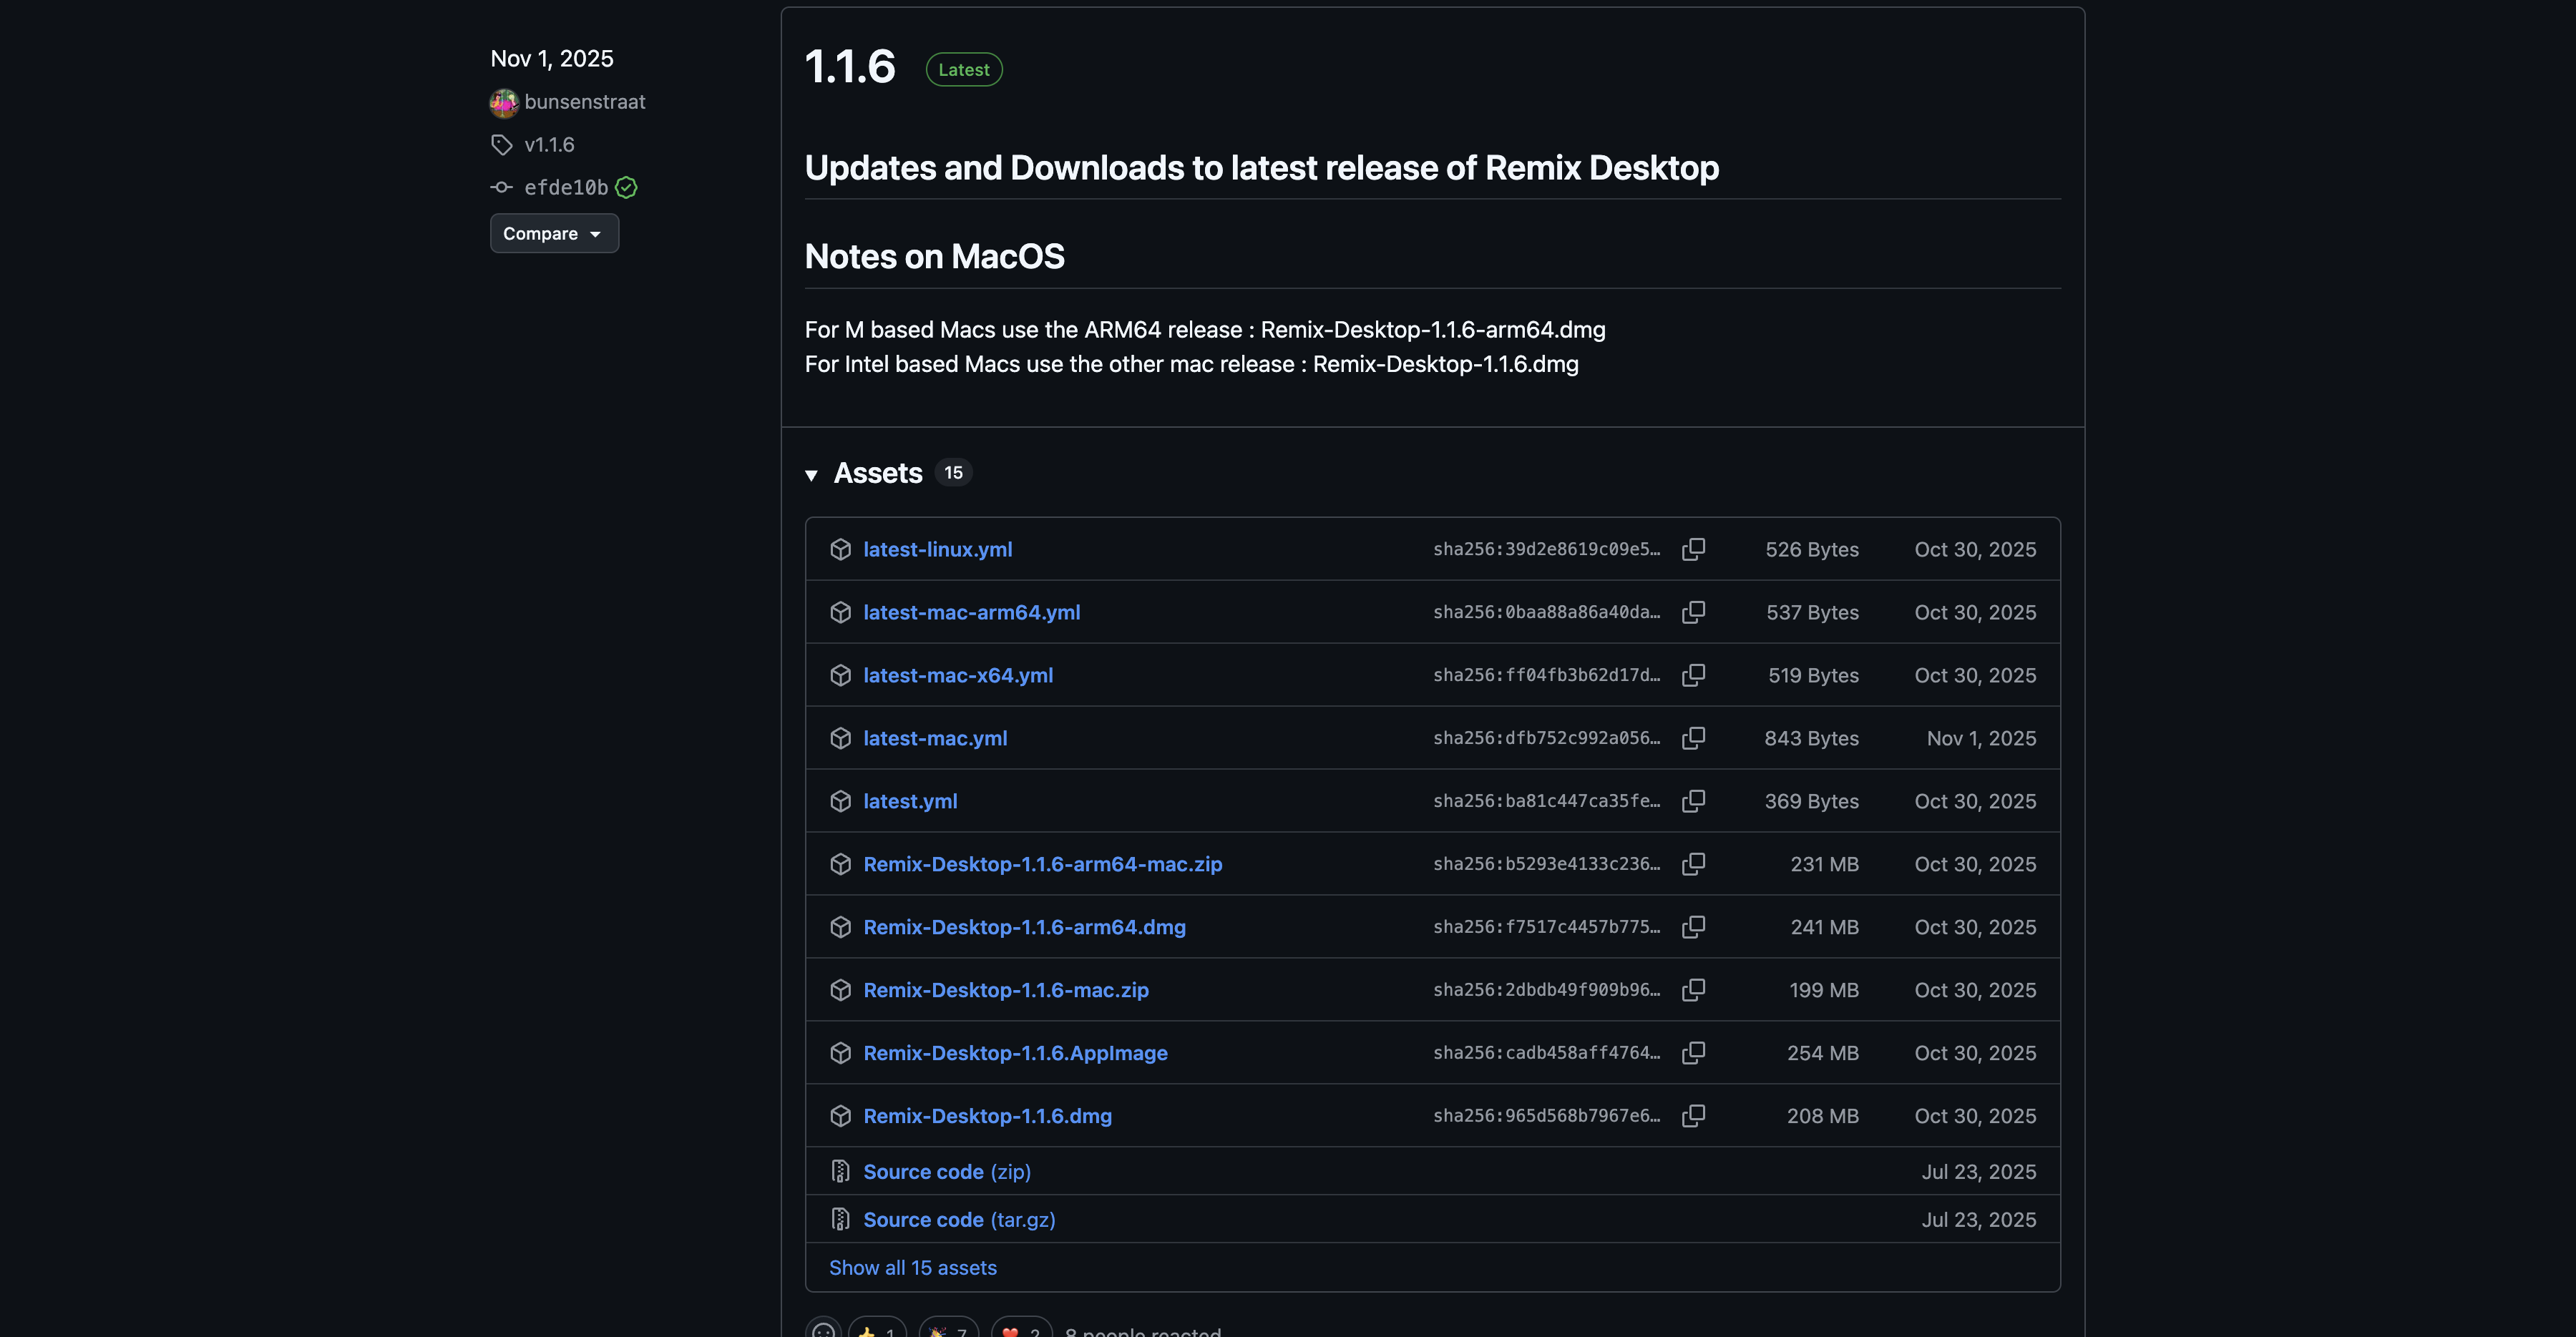This screenshot has height=1337, width=2576.
Task: Download Remix-Desktop-1.1.6.AppImage
Action: click(x=1015, y=1053)
